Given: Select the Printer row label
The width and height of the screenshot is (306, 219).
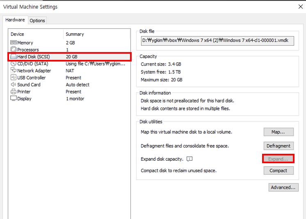Looking at the screenshot, I should 24,92.
